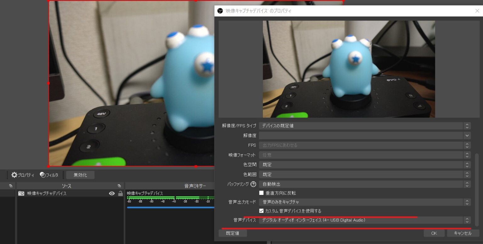Viewport: 483px width, 244px height.
Task: Uncheck 垂直方向に反転 (vertical flip) checkbox
Action: click(x=261, y=193)
